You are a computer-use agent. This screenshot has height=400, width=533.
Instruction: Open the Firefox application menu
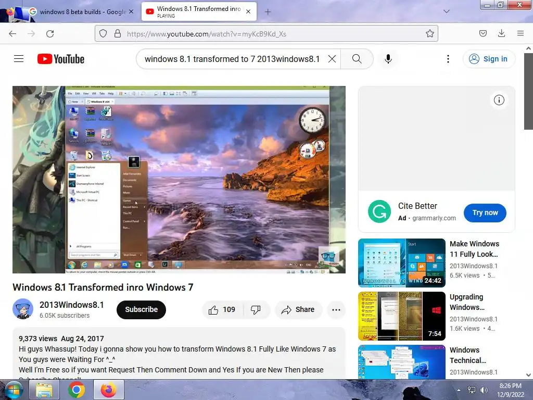coord(521,33)
